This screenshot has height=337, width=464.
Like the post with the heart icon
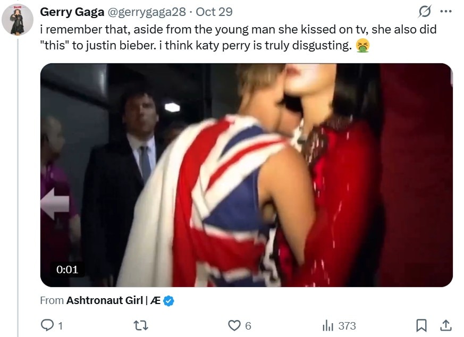pos(234,325)
